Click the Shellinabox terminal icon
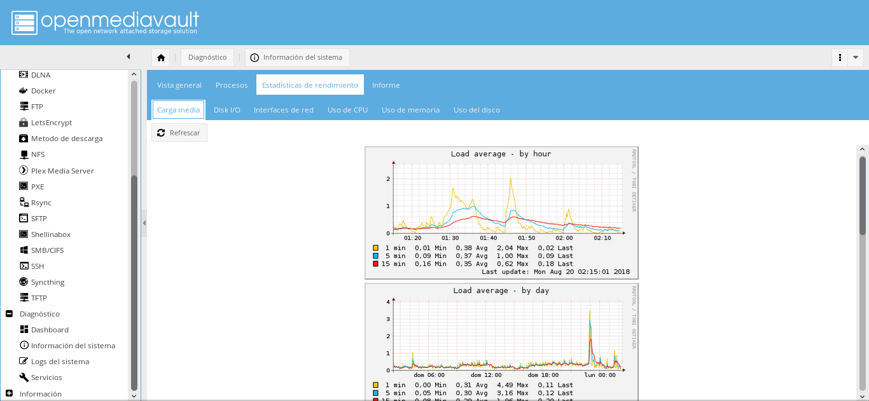 click(24, 234)
